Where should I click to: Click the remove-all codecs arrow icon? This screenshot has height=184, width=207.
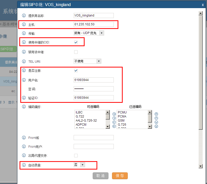114,126
